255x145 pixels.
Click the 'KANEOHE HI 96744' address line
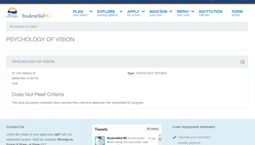tap(25, 78)
